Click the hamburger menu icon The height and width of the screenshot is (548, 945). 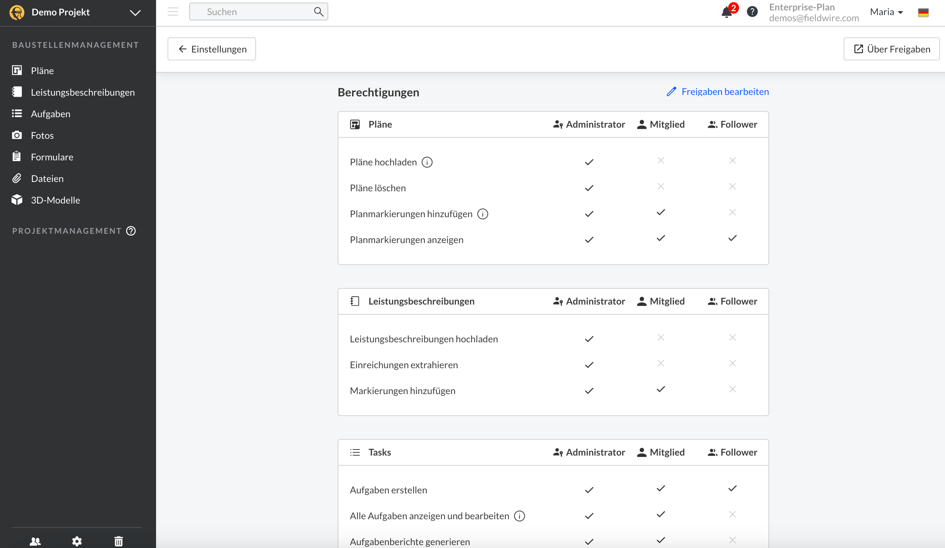(173, 12)
